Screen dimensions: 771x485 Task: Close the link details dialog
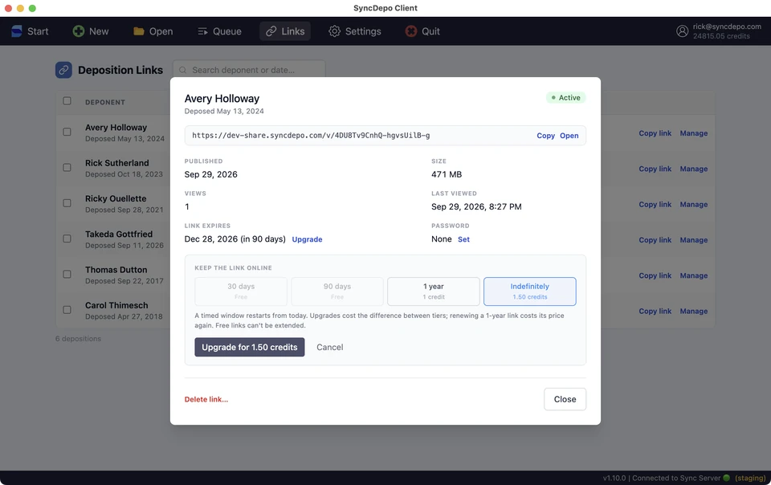coord(565,399)
